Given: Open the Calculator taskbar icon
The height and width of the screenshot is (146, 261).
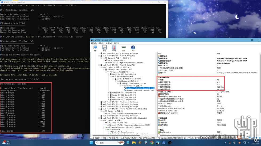Looking at the screenshot, I should tap(146, 143).
